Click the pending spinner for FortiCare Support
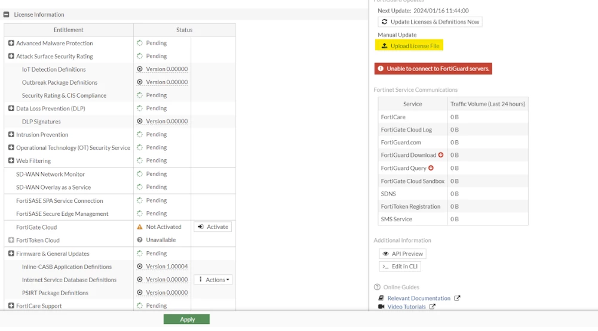598x331 pixels. pos(140,305)
